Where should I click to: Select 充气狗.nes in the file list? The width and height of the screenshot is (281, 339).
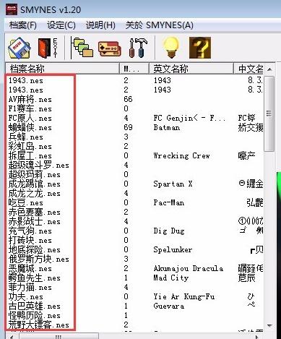point(30,231)
